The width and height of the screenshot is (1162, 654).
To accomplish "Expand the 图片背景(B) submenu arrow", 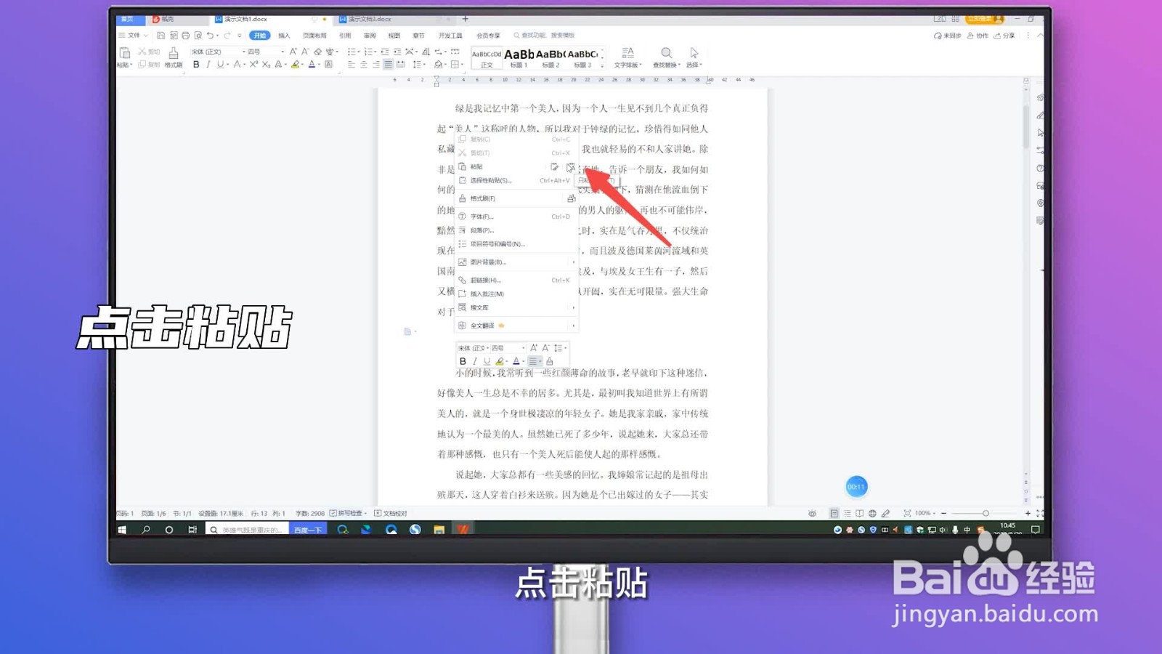I will pos(573,262).
